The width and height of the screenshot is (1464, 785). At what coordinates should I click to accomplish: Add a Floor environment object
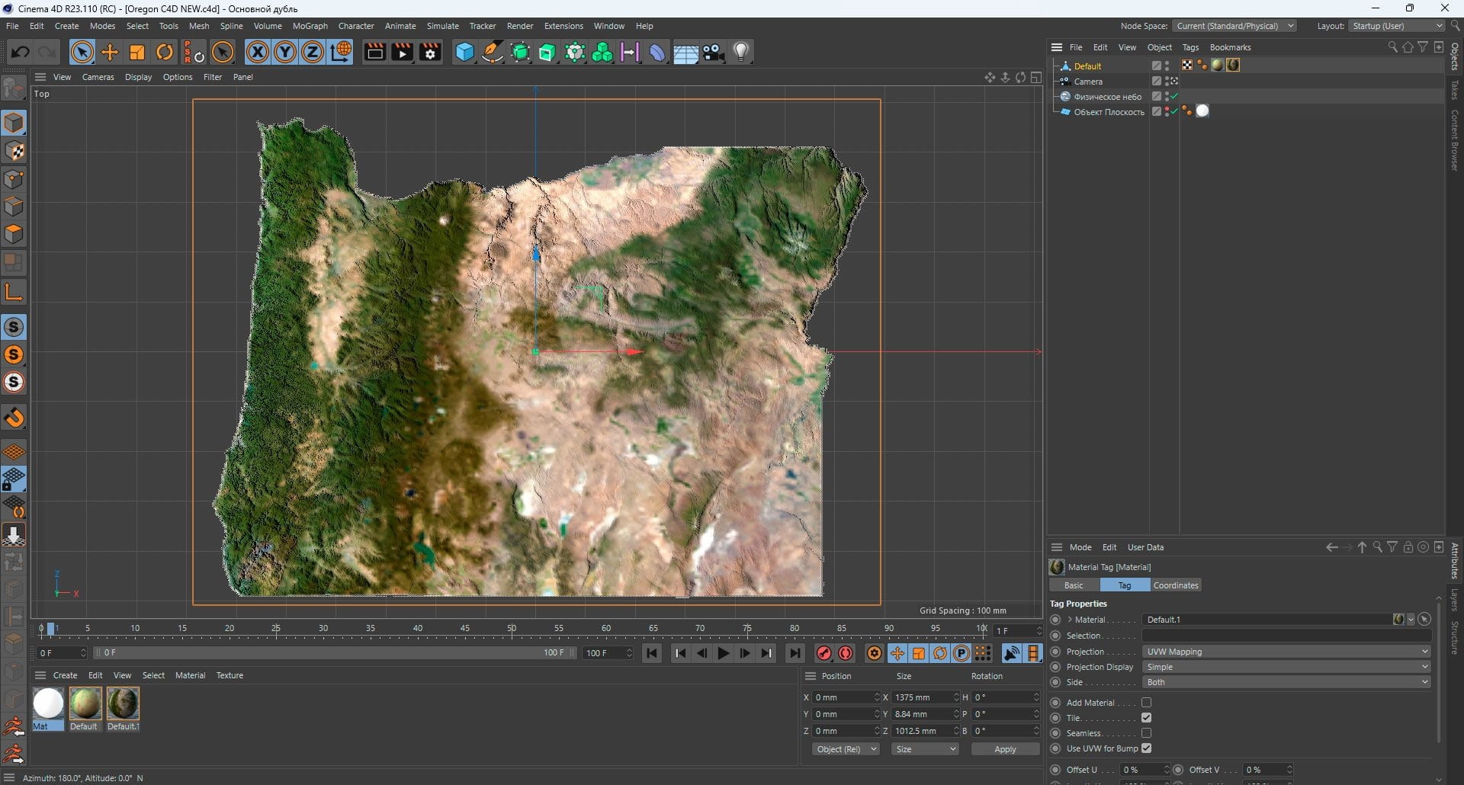pyautogui.click(x=685, y=52)
